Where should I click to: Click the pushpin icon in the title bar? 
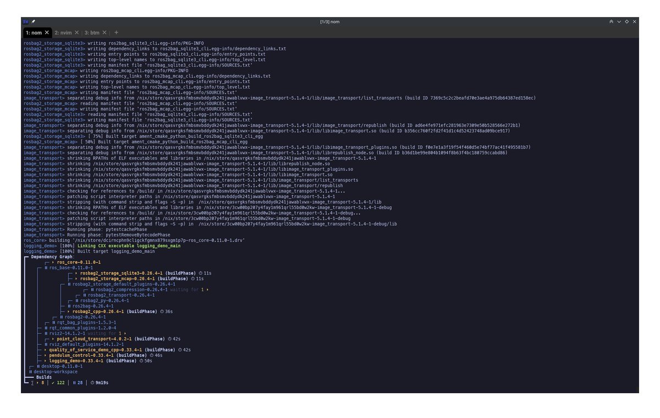pyautogui.click(x=32, y=21)
